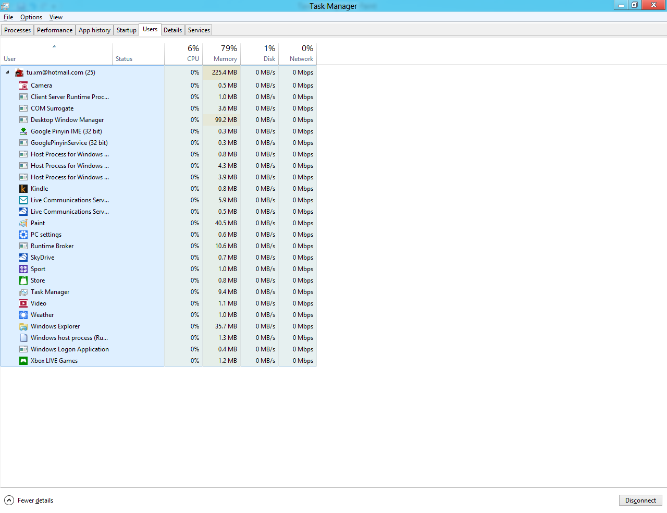Select the Users tab
Screen dimensions: 667x513
click(150, 30)
